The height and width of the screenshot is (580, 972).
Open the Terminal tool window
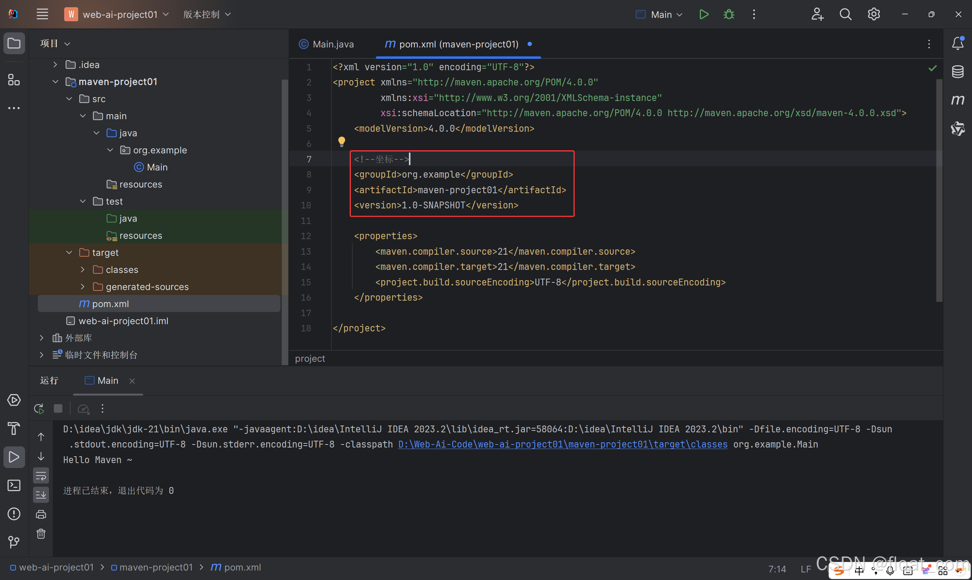point(14,485)
